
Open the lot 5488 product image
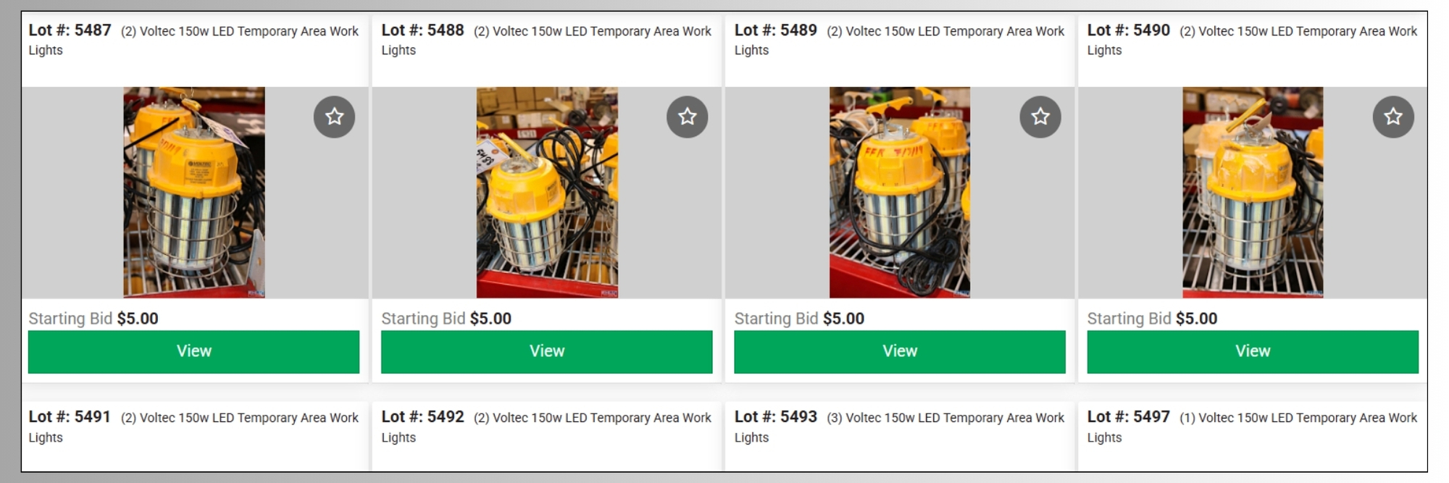547,193
